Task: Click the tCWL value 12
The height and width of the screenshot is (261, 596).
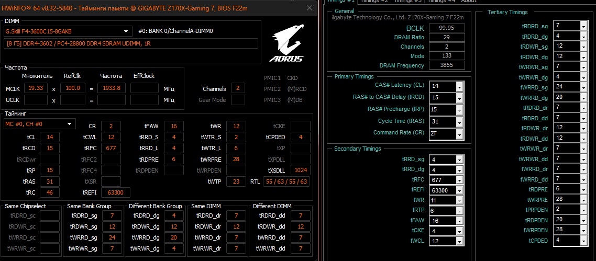Action: [111, 137]
